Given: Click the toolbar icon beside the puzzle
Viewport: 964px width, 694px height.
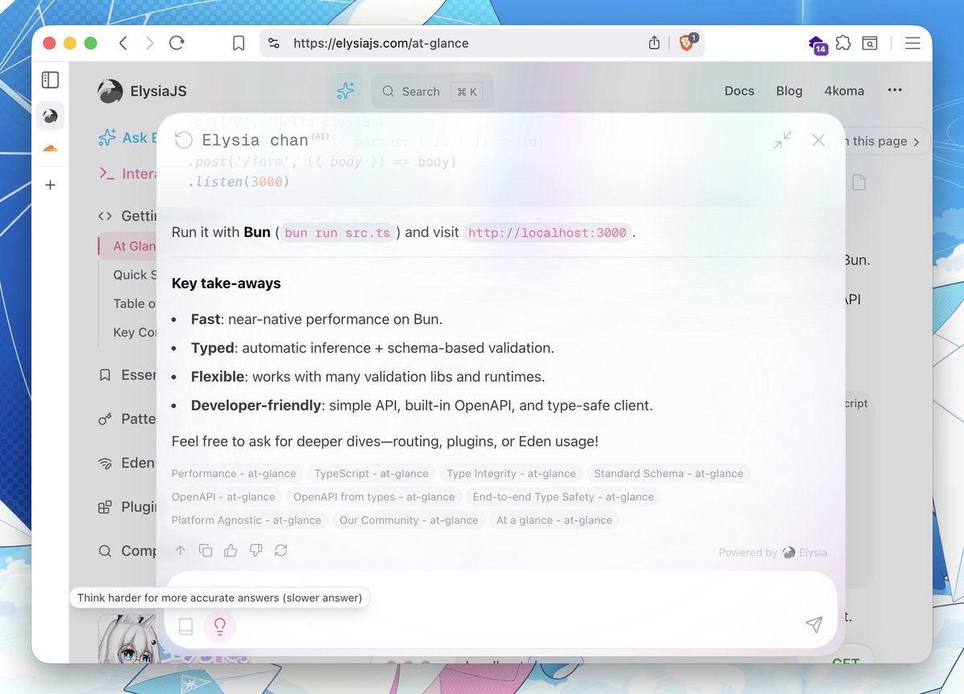Looking at the screenshot, I should pos(870,43).
